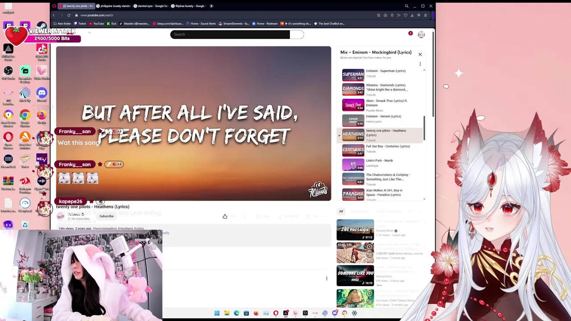
Task: Open the New folder bookmark
Action: coord(62,24)
